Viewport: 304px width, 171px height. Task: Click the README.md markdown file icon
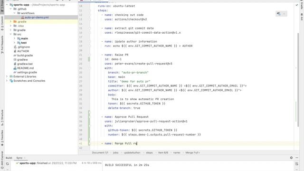coord(15,68)
